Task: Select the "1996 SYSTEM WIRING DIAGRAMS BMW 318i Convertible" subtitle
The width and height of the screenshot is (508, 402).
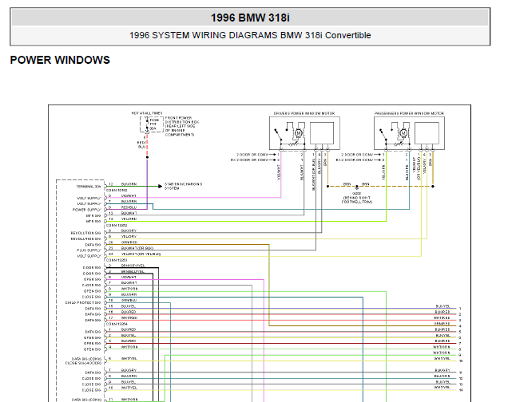Action: coord(250,35)
